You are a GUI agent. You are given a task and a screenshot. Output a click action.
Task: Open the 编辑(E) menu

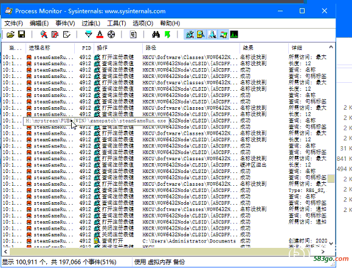tap(39, 23)
